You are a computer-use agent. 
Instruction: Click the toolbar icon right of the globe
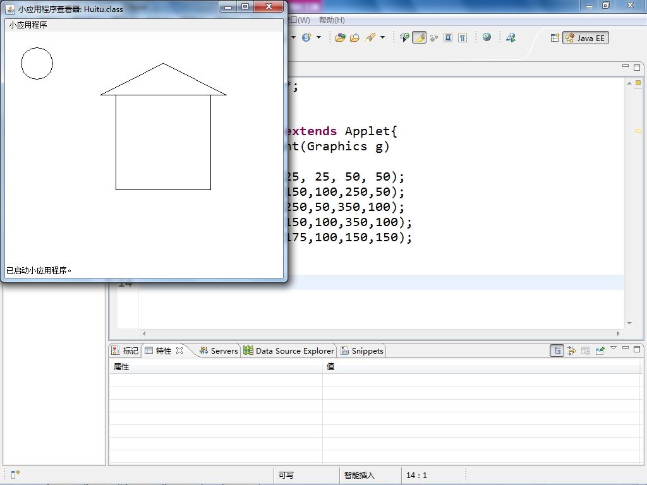(511, 37)
